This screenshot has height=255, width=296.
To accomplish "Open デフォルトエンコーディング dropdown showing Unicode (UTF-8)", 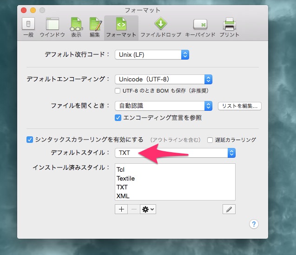I will (x=164, y=80).
